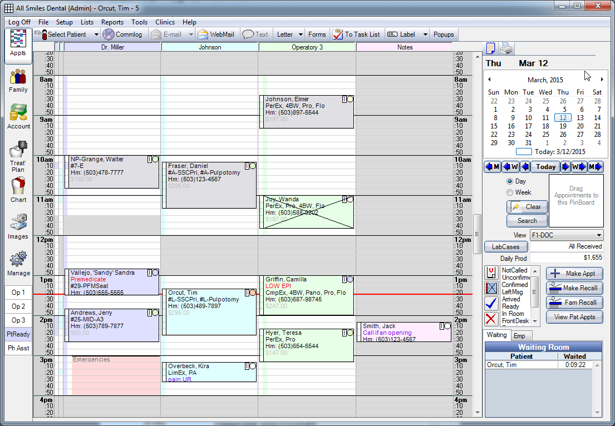Open the Family module
Screen dimensions: 615x426
(18, 81)
